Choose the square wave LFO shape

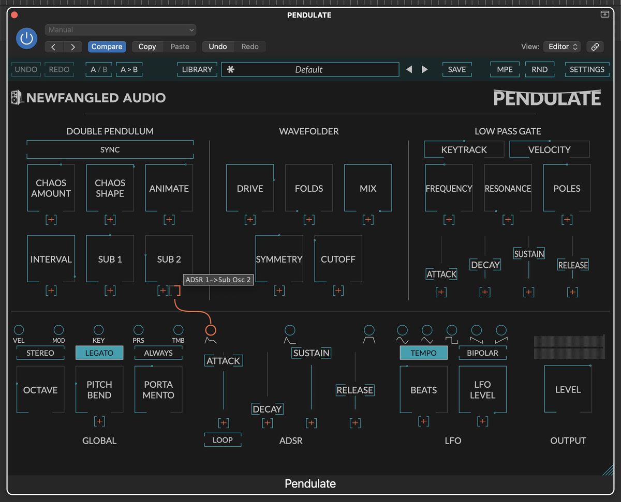coord(451,333)
